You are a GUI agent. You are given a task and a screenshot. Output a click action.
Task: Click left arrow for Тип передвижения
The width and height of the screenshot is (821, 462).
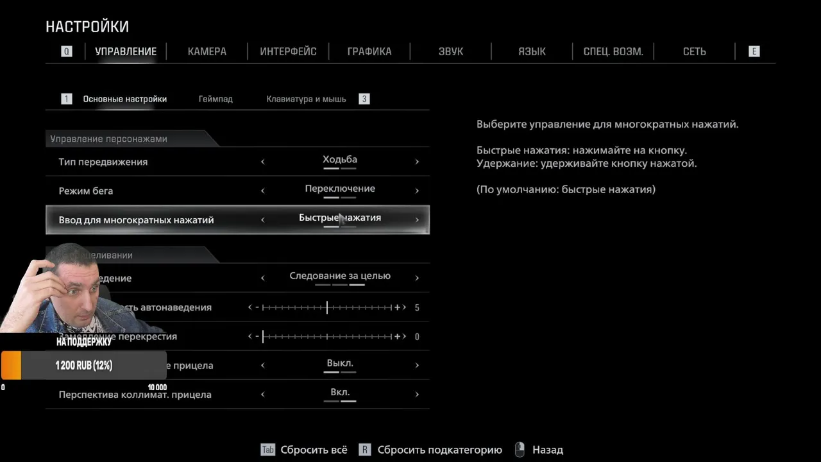[262, 162]
